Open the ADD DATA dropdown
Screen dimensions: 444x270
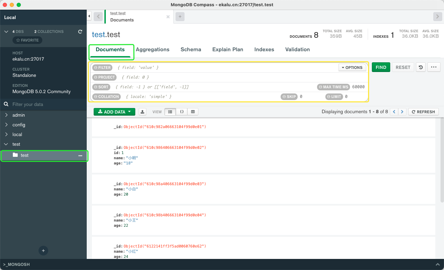114,111
